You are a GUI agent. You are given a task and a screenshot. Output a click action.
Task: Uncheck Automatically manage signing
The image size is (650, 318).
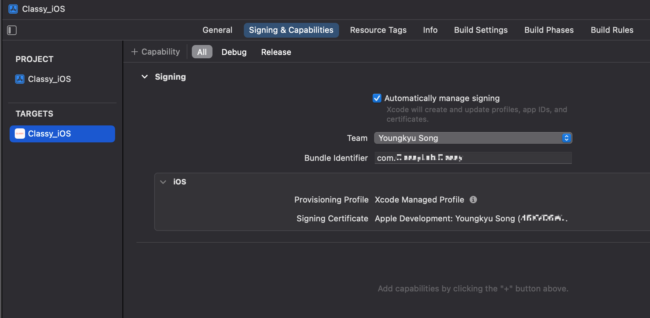pyautogui.click(x=377, y=98)
